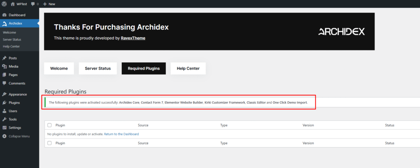Click the Plugins icon in sidebar
This screenshot has width=420, height=168.
click(4, 103)
